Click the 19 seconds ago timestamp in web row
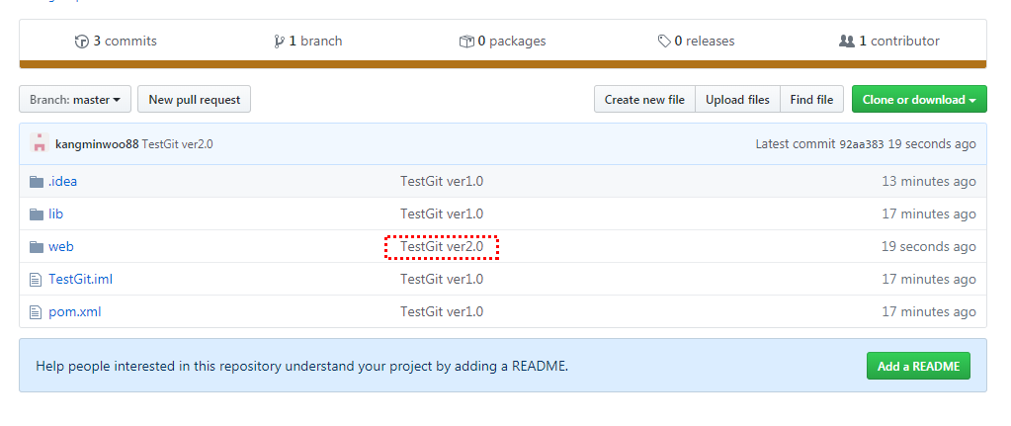Image resolution: width=1011 pixels, height=426 pixels. click(x=929, y=247)
